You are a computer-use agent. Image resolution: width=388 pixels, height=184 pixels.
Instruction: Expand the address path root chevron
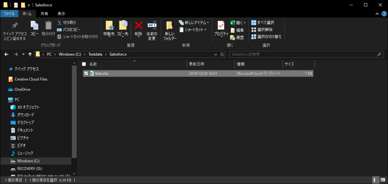tap(43, 54)
